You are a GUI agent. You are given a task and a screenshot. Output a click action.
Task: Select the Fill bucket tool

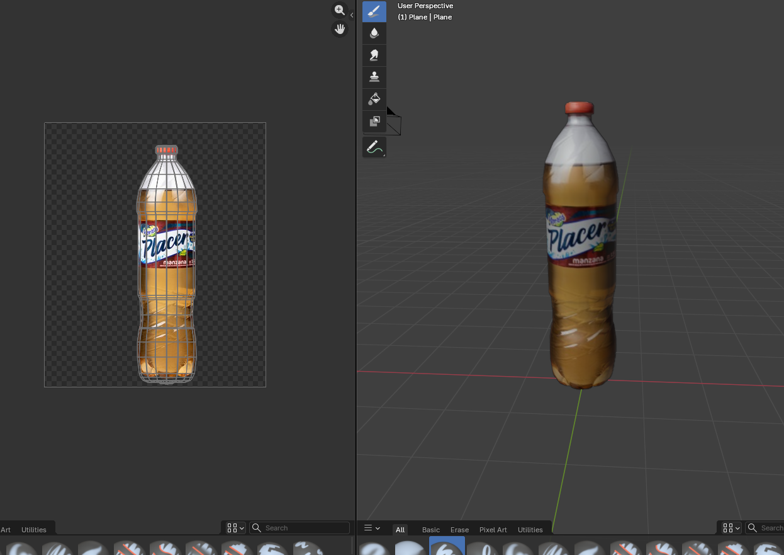pos(374,99)
